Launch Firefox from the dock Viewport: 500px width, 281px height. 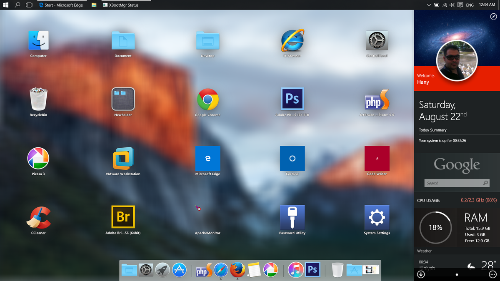pyautogui.click(x=237, y=270)
